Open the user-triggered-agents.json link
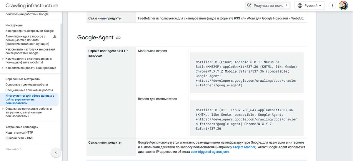Screen dimensions: 353x161 [209, 152]
